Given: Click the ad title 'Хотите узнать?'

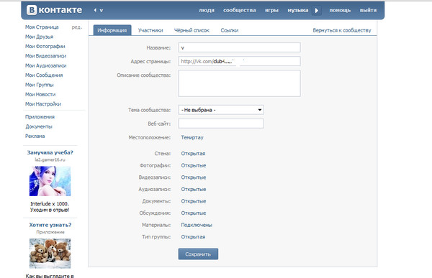Looking at the screenshot, I should click(x=50, y=225).
